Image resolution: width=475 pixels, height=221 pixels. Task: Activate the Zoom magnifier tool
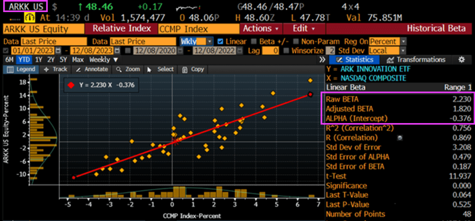(128, 69)
